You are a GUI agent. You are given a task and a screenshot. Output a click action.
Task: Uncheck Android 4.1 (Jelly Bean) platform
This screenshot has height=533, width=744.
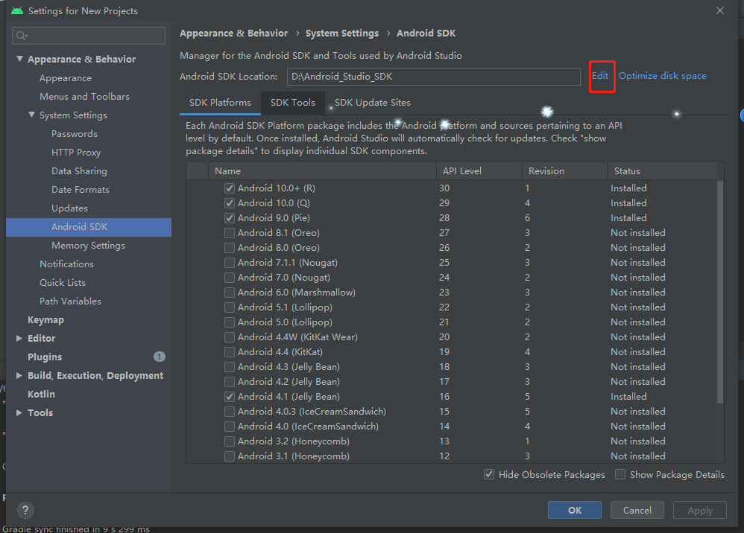tap(230, 397)
